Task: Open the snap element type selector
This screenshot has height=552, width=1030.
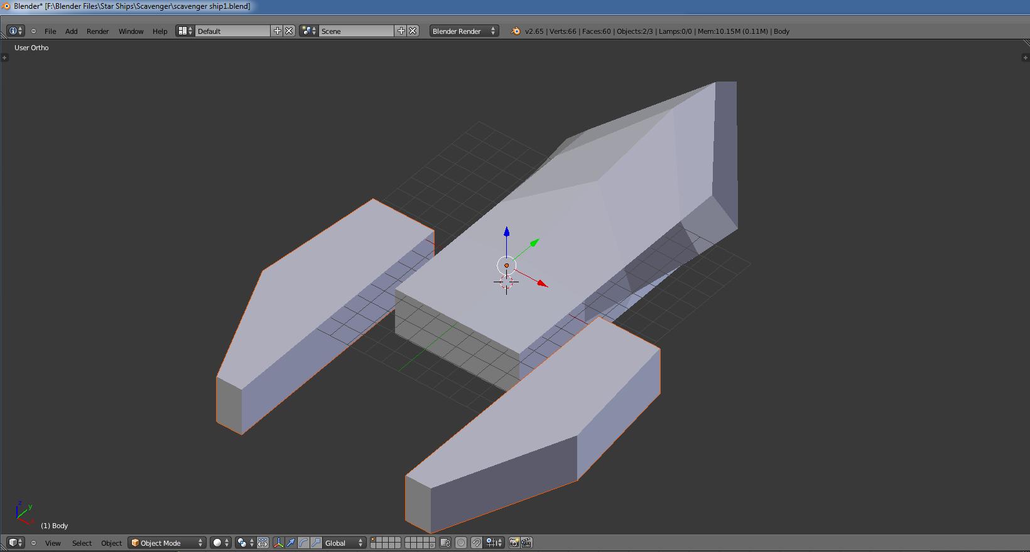Action: [x=494, y=543]
